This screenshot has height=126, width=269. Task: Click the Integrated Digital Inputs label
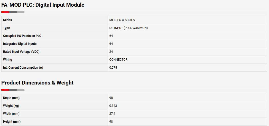20,44
